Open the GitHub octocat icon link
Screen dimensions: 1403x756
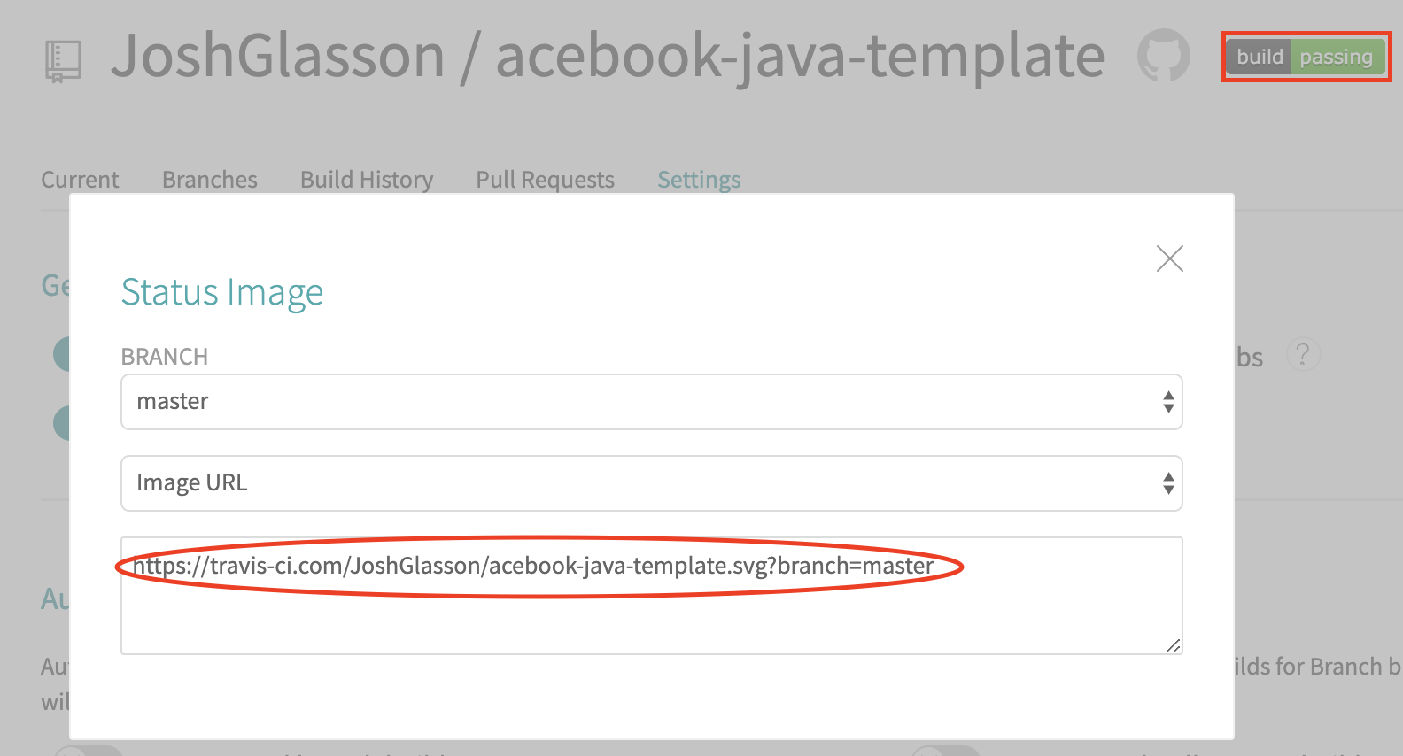[1163, 56]
